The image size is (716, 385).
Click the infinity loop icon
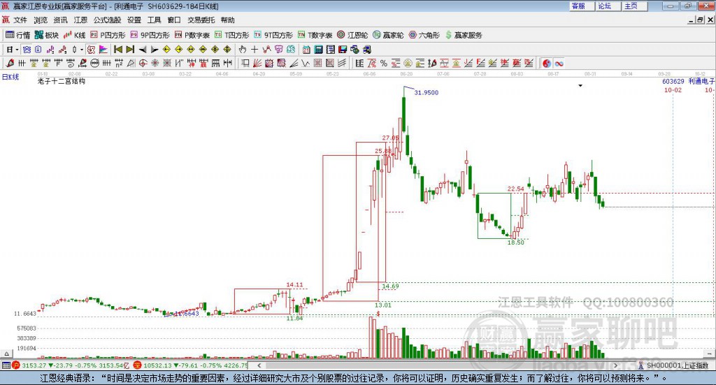[x=559, y=63]
